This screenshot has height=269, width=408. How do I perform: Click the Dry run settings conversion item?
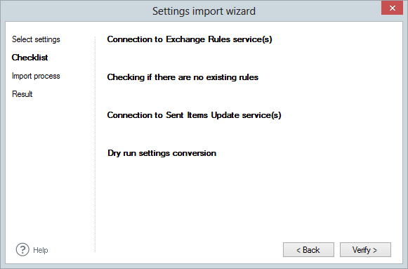point(162,153)
